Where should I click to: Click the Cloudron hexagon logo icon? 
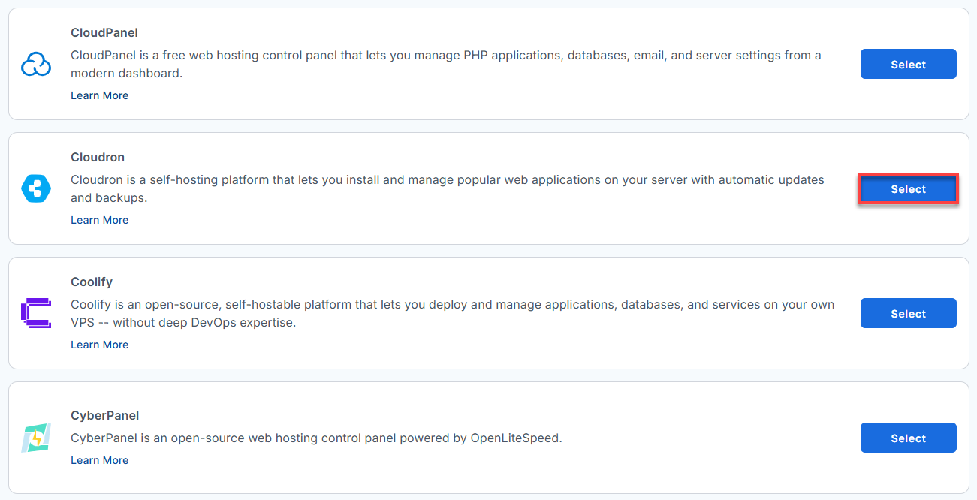point(36,189)
